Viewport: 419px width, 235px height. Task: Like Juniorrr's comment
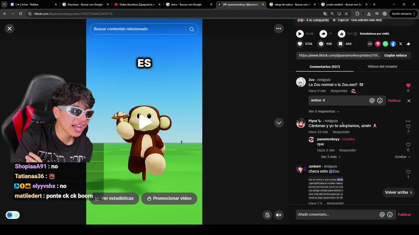click(x=408, y=172)
